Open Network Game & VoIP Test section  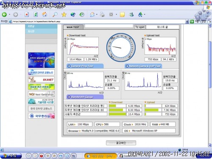[x=143, y=66]
